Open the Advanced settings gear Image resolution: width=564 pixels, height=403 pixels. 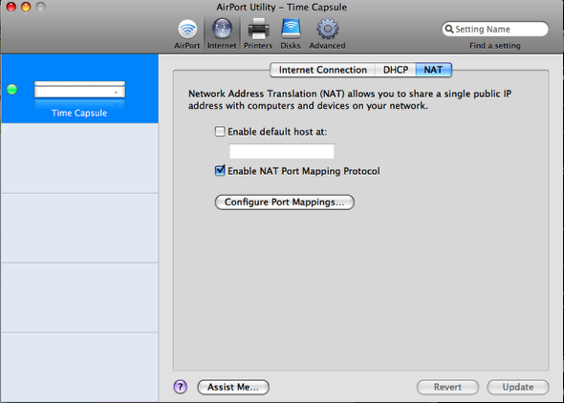click(x=327, y=34)
